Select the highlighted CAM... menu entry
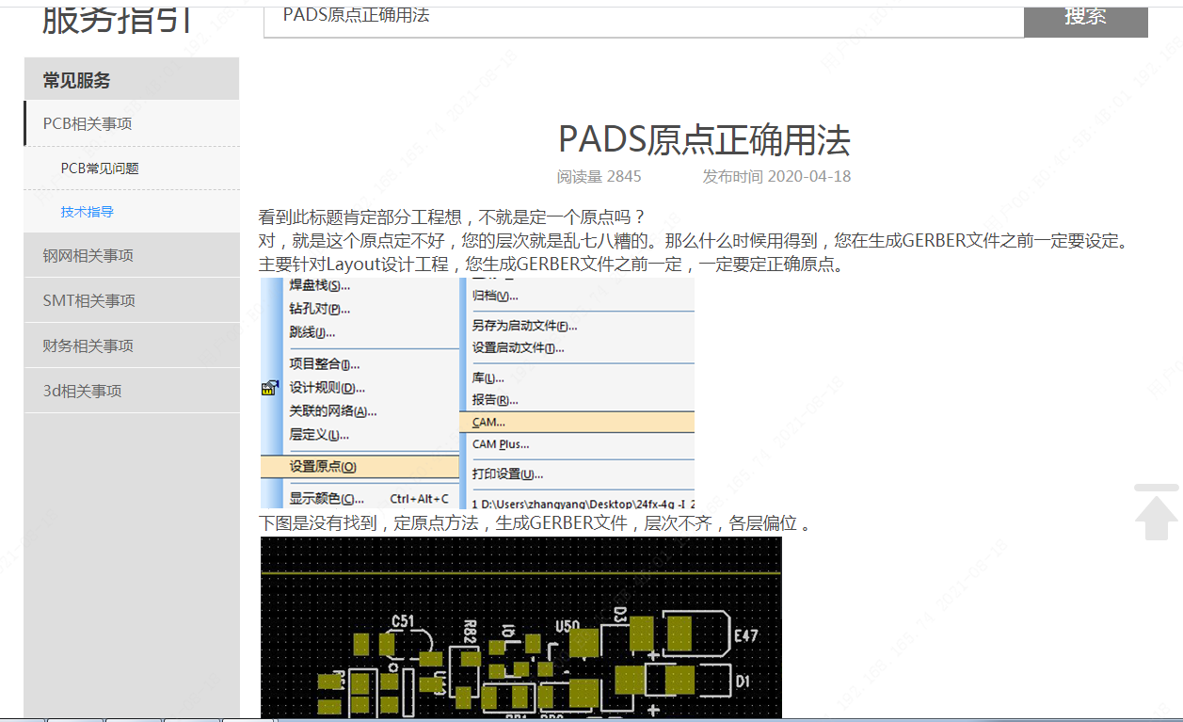1183x722 pixels. click(489, 422)
